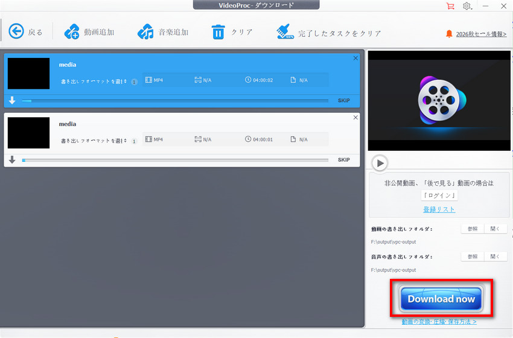This screenshot has width=513, height=338.
Task: Open export format selector on first media task
Action: (94, 81)
